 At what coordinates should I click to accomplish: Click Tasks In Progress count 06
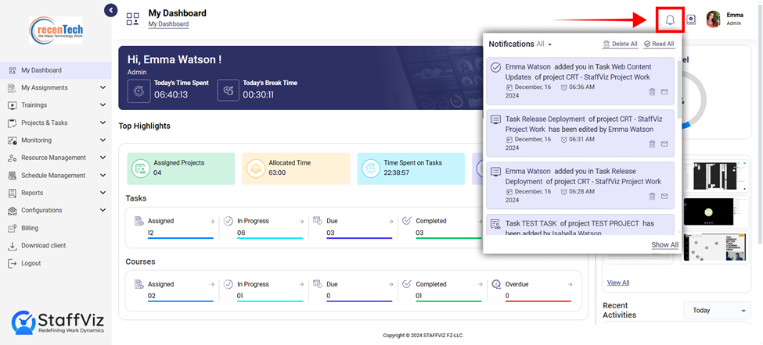tap(241, 233)
